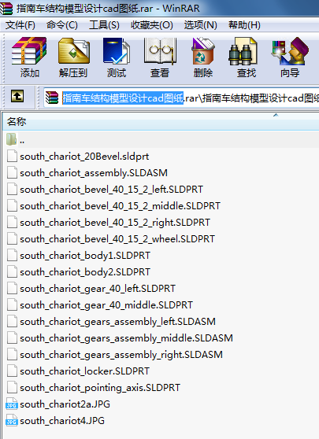This screenshot has width=319, height=439.
Task: Select south_chariot_body2.SLDPRT file name
Action: [x=85, y=272]
